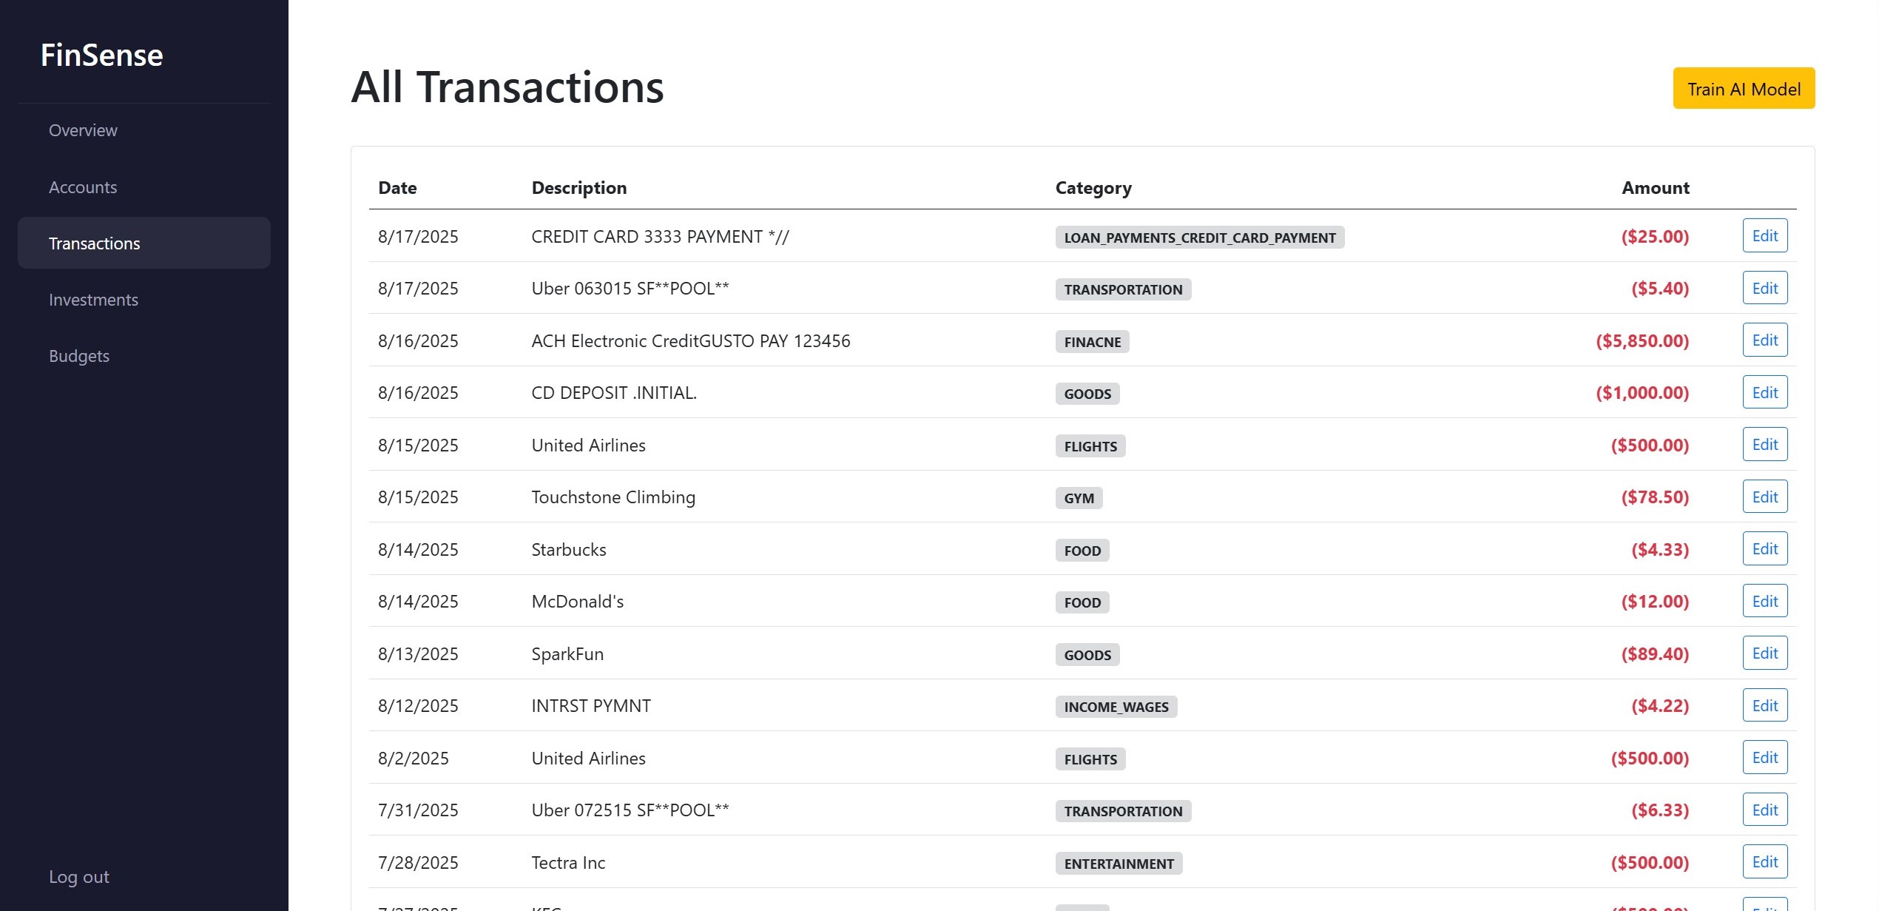
Task: Edit the ACH Electronic CreditGUSTO PAY transaction
Action: (1764, 340)
